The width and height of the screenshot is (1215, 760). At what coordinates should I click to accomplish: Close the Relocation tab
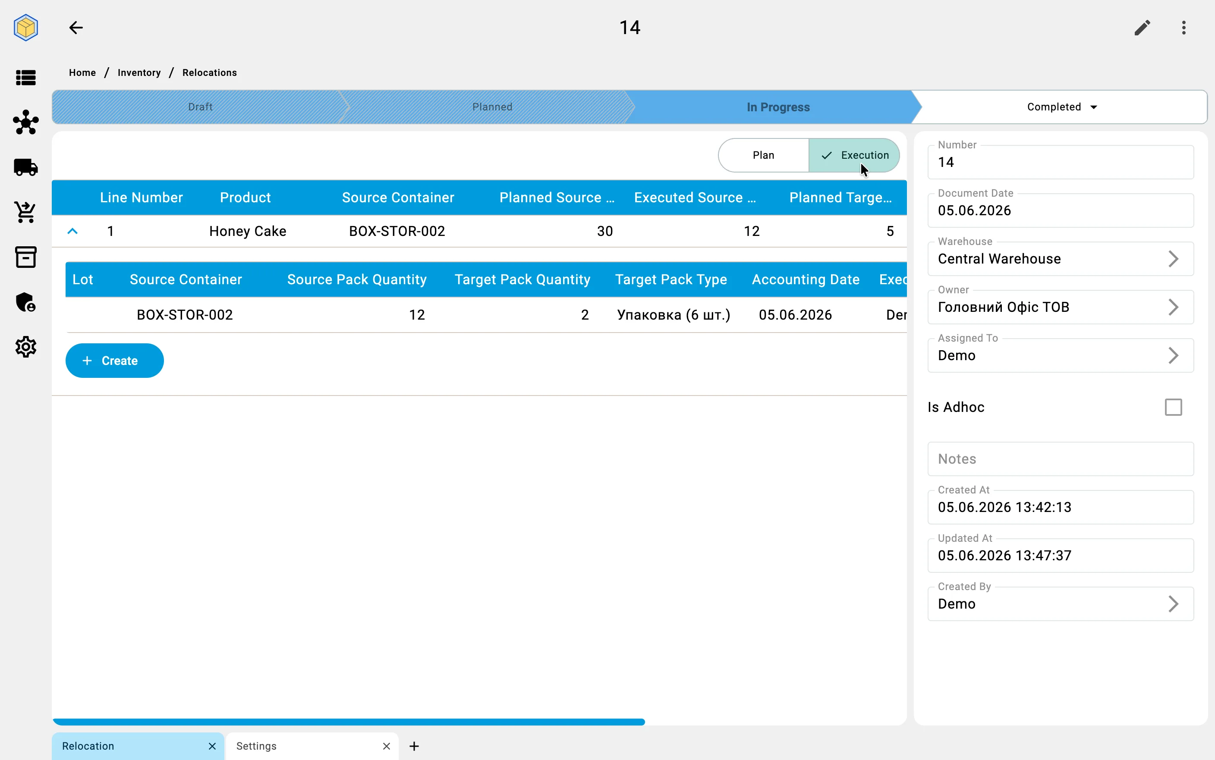(212, 746)
